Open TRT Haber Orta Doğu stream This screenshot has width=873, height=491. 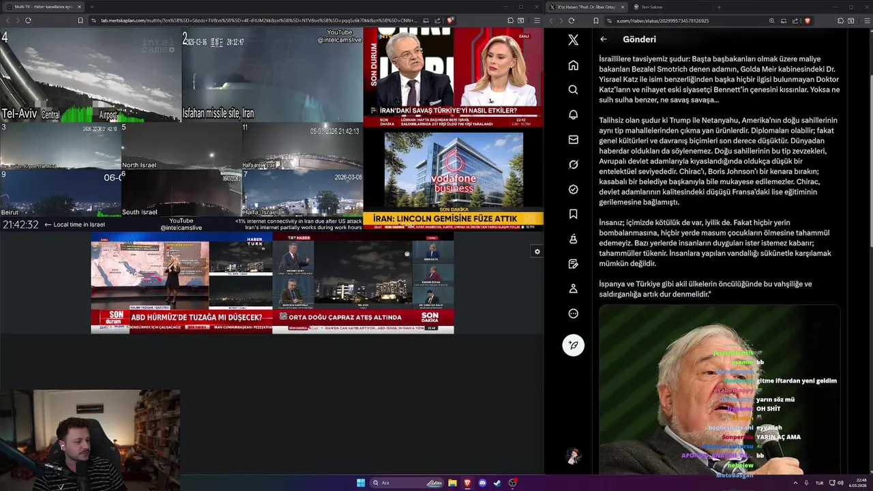[x=363, y=282]
